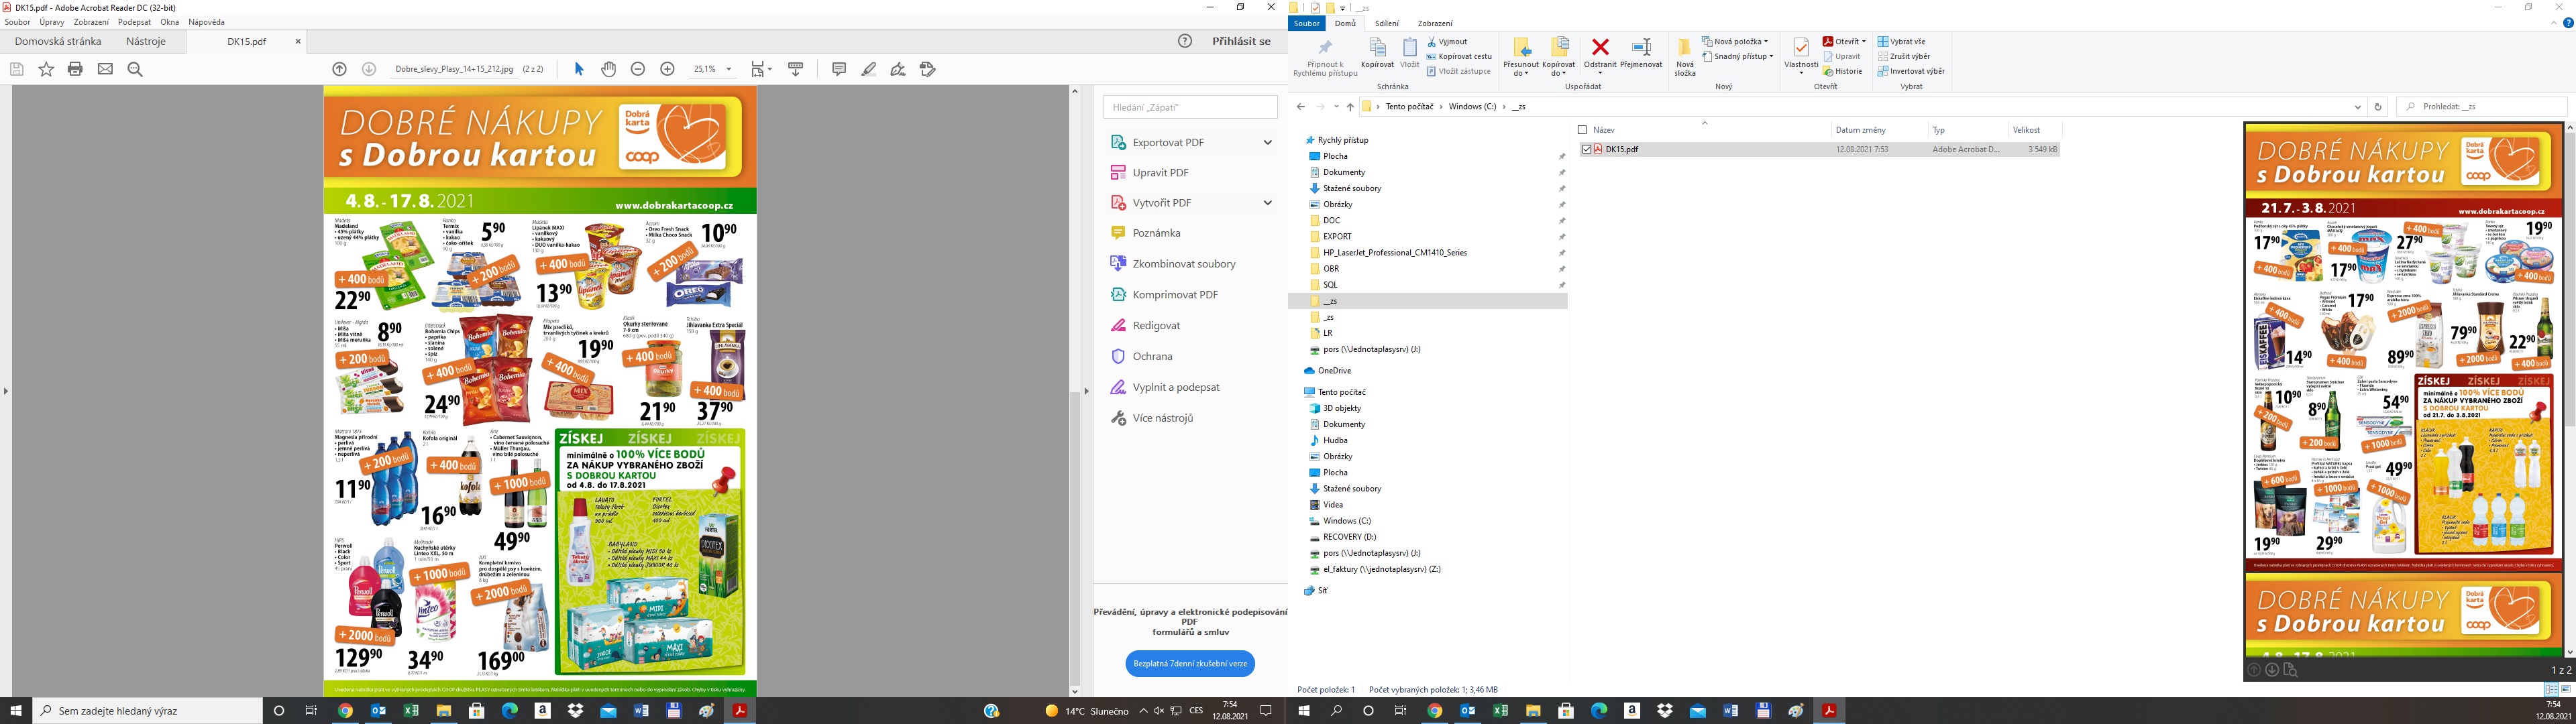2576x724 pixels.
Task: Bookmark the file with the star icon
Action: click(46, 69)
